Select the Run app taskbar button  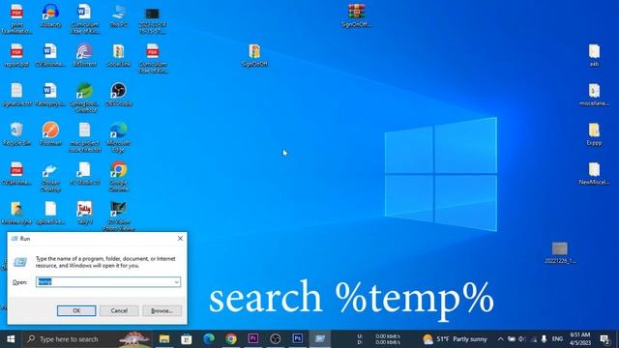[320, 338]
